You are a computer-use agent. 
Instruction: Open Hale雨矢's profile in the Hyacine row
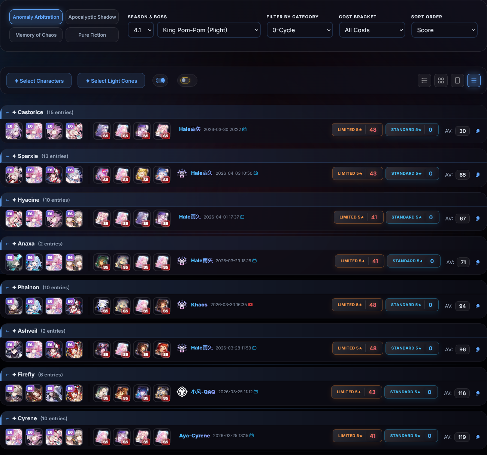click(x=190, y=217)
